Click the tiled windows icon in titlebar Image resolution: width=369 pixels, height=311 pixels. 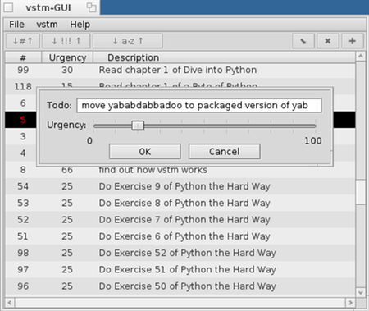pos(91,7)
